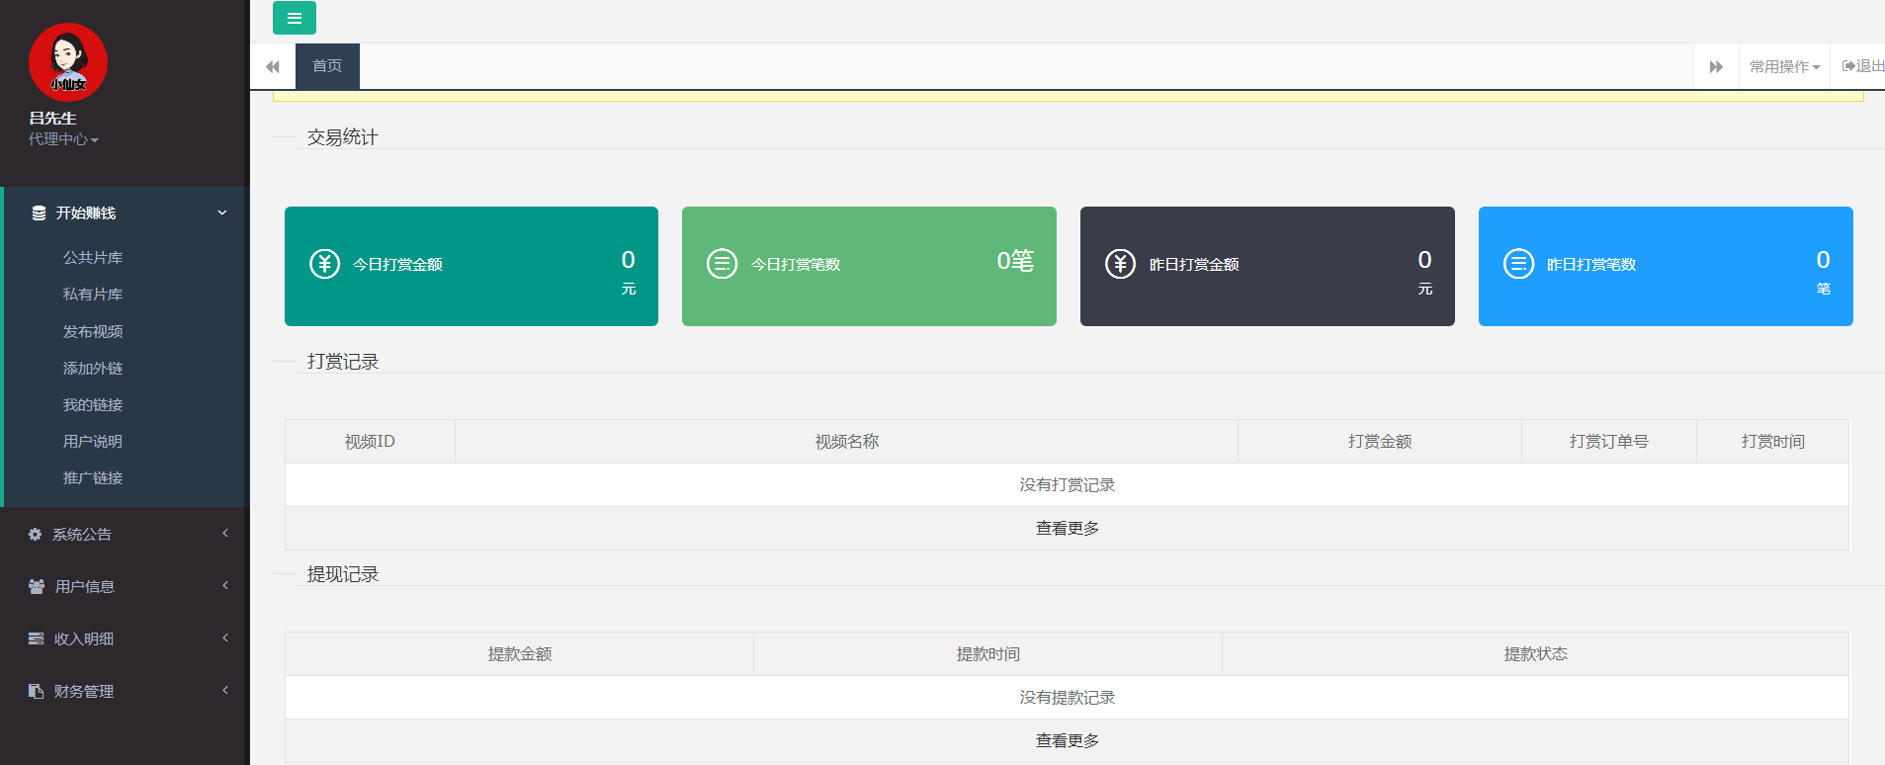Open the 常用操作 dropdown
Viewport: 1885px width, 765px height.
click(1784, 66)
